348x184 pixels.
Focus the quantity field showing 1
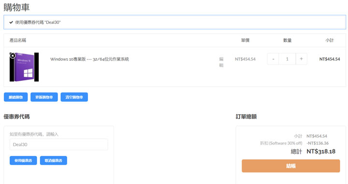point(287,59)
